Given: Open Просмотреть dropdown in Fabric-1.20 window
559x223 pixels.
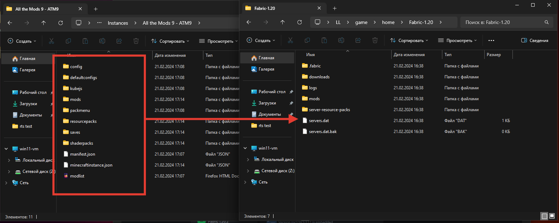Looking at the screenshot, I should (457, 41).
